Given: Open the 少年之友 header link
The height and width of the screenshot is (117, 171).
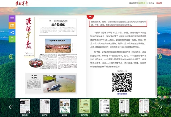Looking at the screenshot, I should click(x=150, y=3).
